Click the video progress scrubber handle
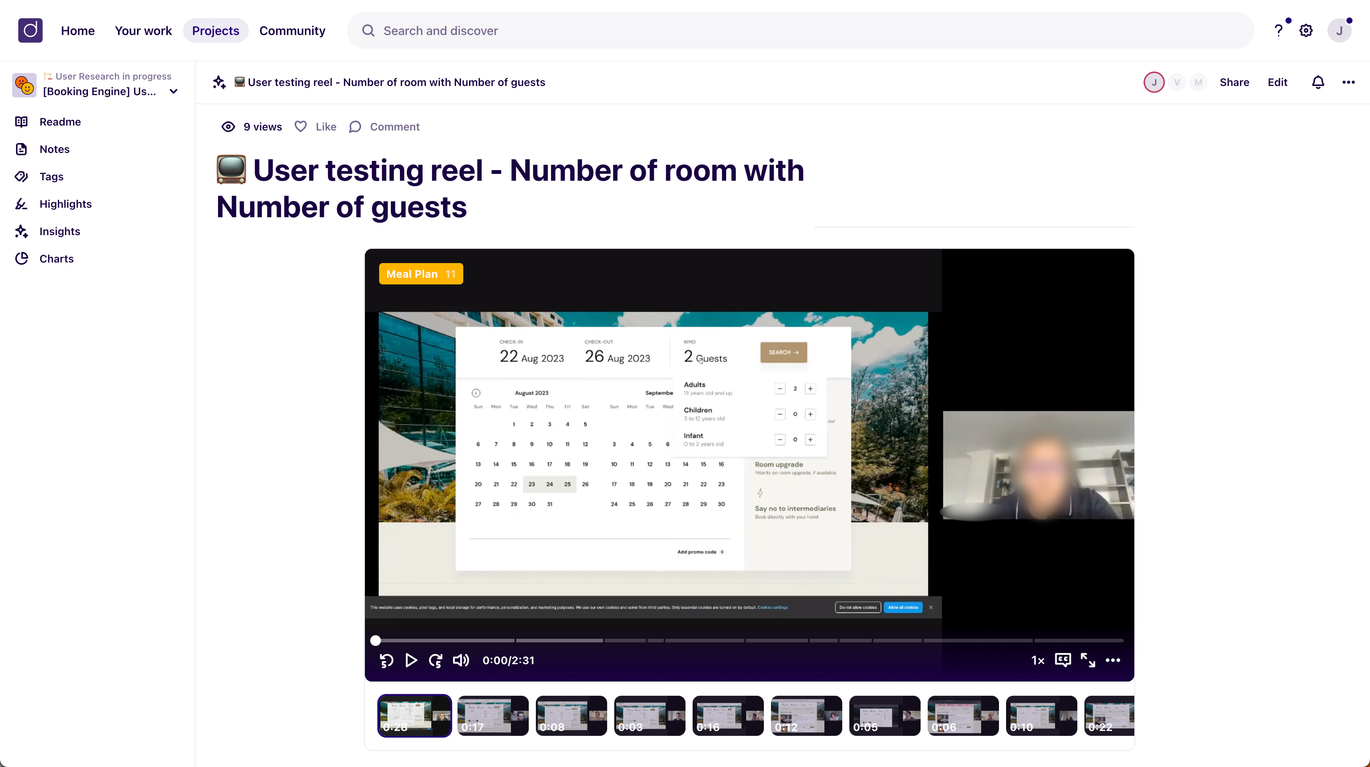Screen dimensions: 1370x767 click(x=376, y=640)
